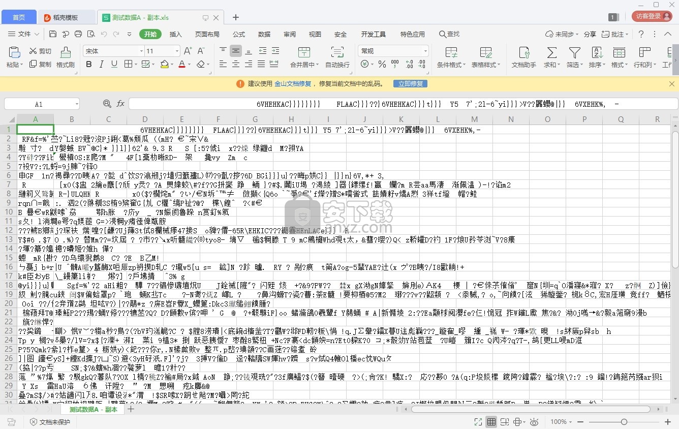The width and height of the screenshot is (679, 429).
Task: Toggle Italic formatting
Action: [x=103, y=65]
